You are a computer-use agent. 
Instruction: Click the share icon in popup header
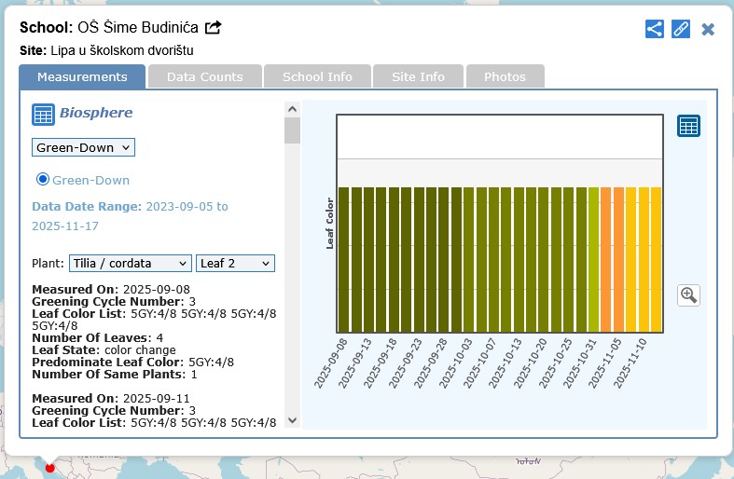[655, 29]
